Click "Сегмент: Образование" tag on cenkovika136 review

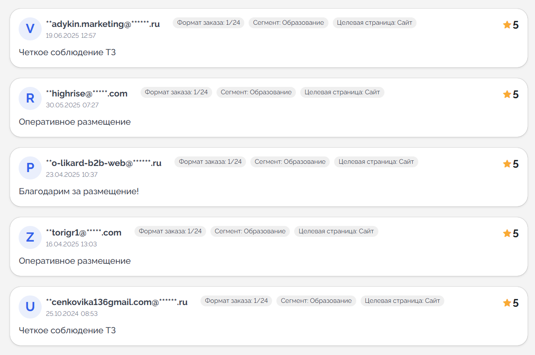tap(316, 301)
